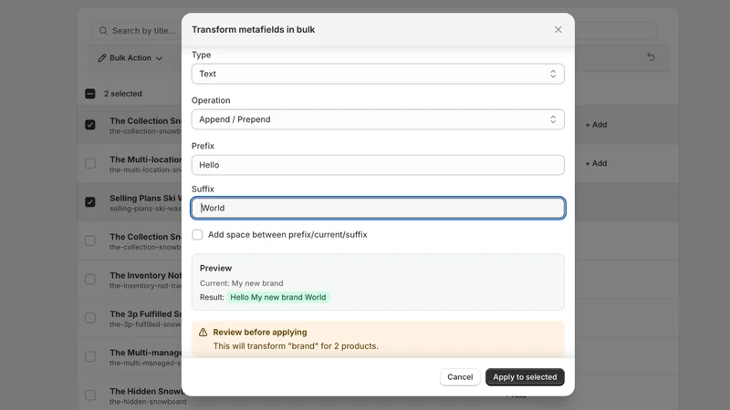Check The Inventory Not Tracked row checkbox

[x=90, y=279]
